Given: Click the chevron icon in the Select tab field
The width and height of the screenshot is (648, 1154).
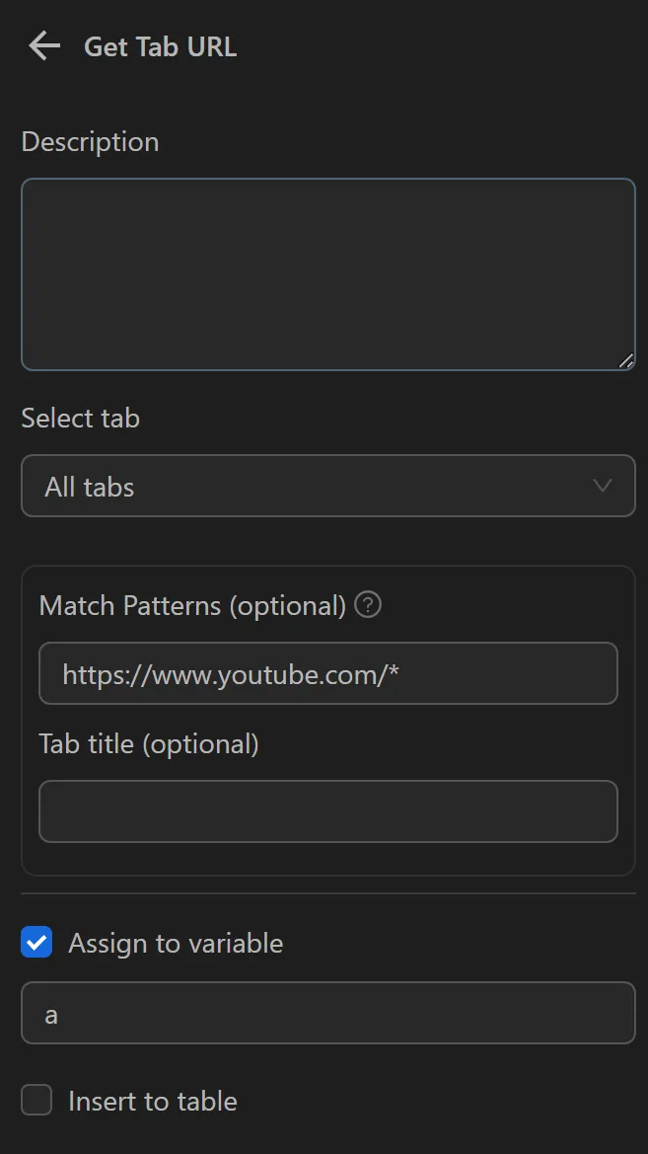Looking at the screenshot, I should [x=602, y=486].
